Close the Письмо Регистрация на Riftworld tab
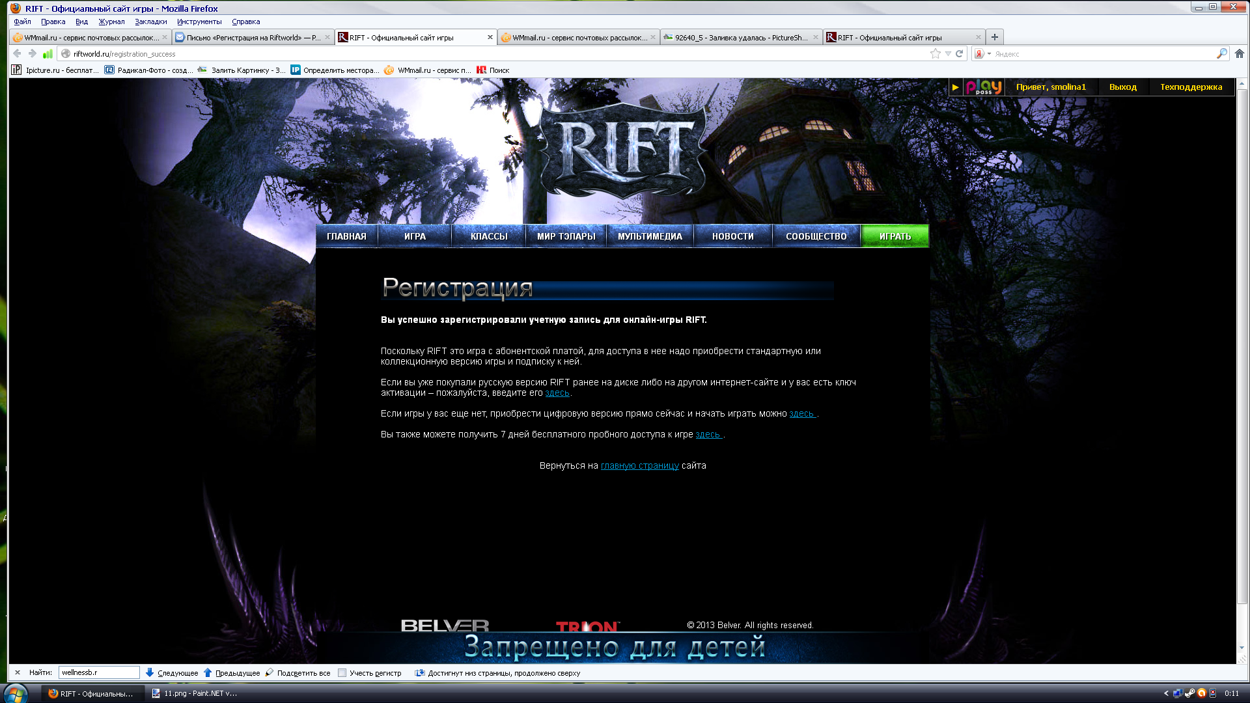 tap(327, 37)
